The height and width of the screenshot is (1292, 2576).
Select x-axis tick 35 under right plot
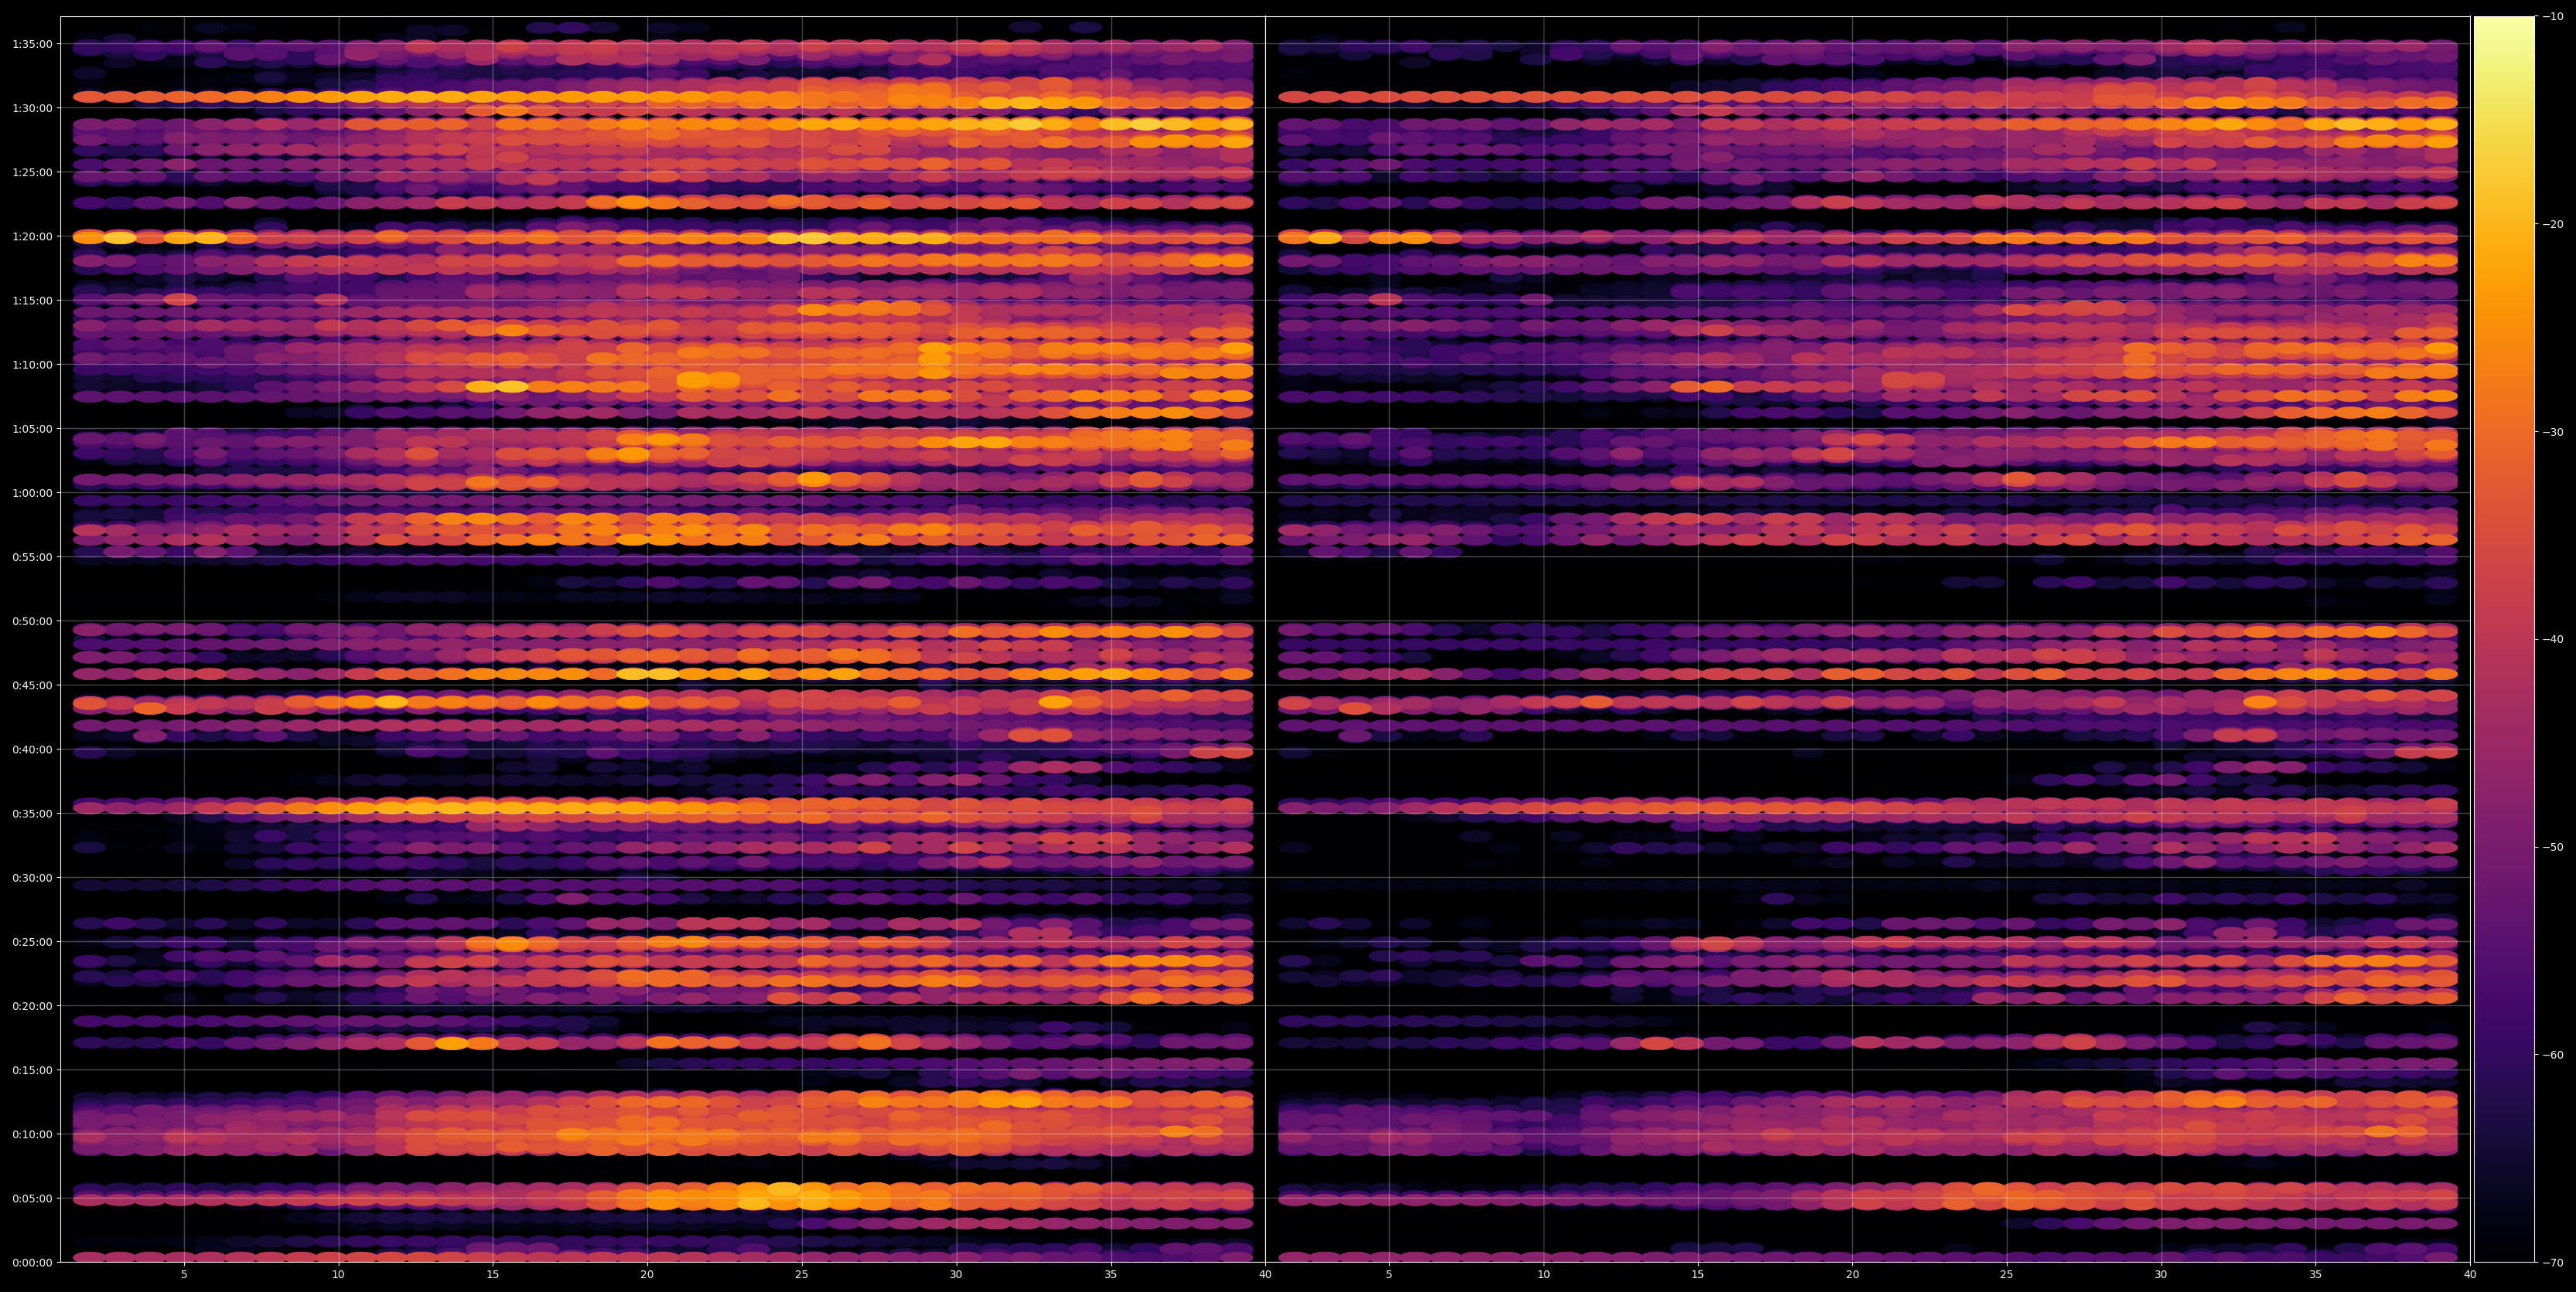click(x=2316, y=1274)
